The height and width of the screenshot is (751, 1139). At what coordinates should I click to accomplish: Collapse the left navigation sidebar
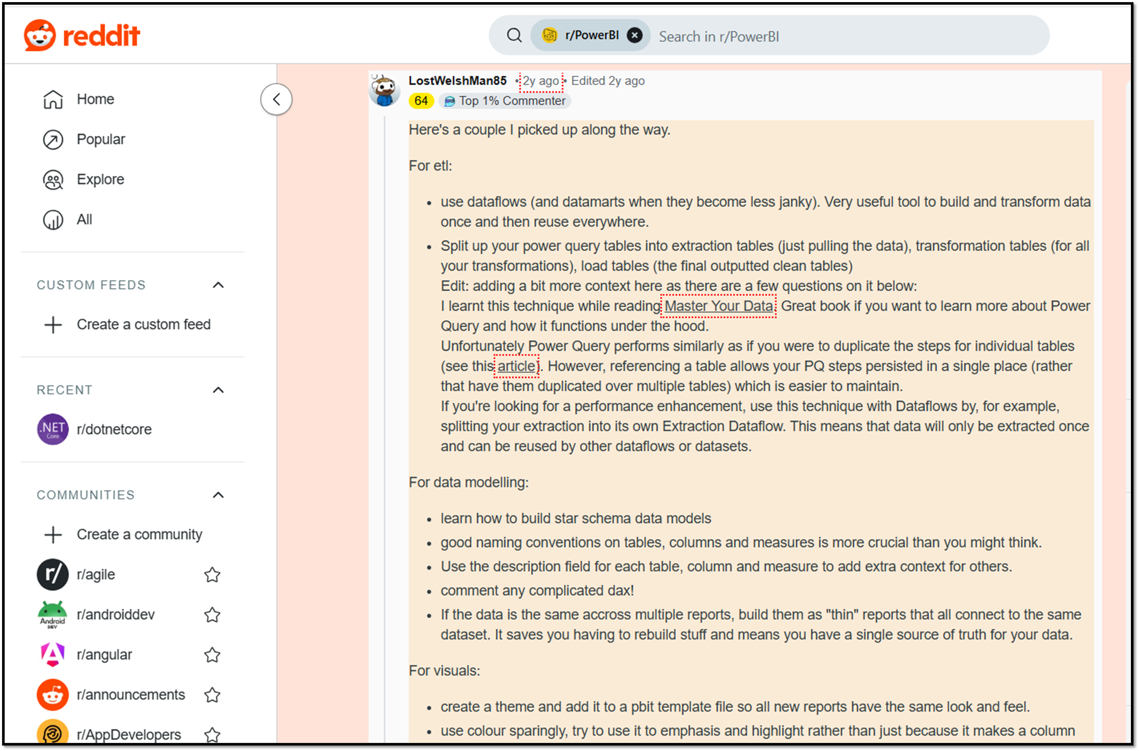[x=277, y=99]
